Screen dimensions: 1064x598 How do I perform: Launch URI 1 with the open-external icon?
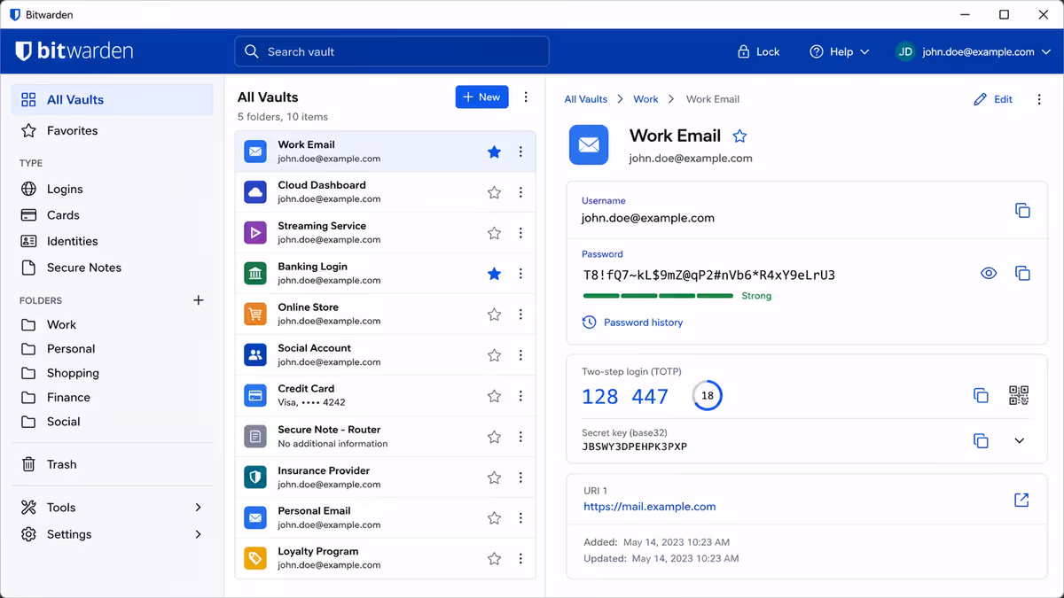1021,501
